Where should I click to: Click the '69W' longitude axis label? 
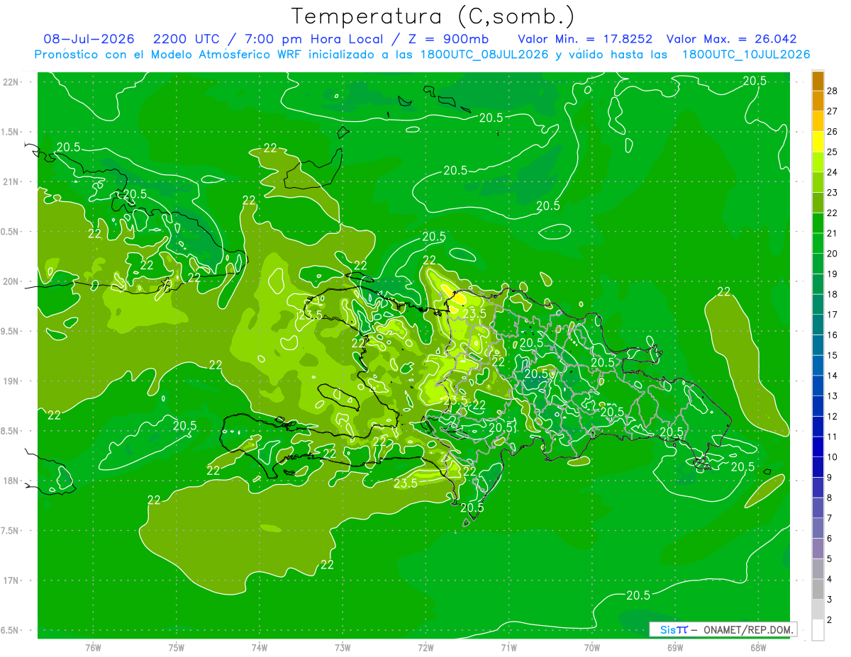(674, 648)
